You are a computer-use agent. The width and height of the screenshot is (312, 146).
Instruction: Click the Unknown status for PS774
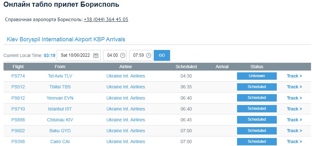click(257, 76)
